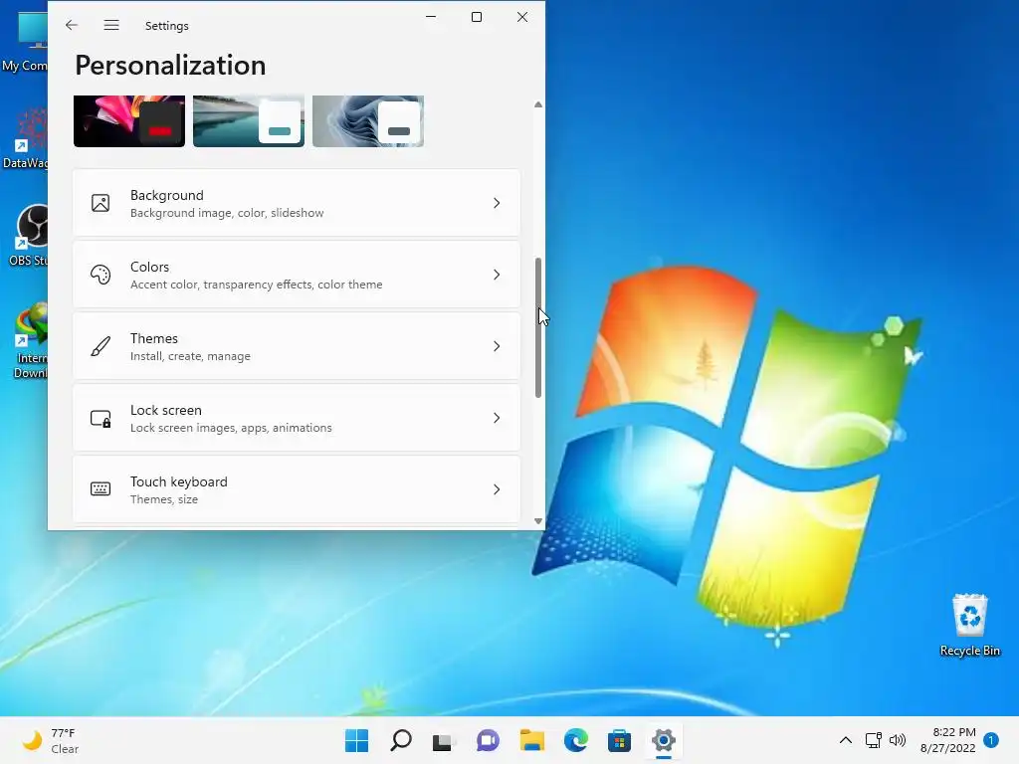
Task: Open the Chat app on the taskbar
Action: [488, 740]
